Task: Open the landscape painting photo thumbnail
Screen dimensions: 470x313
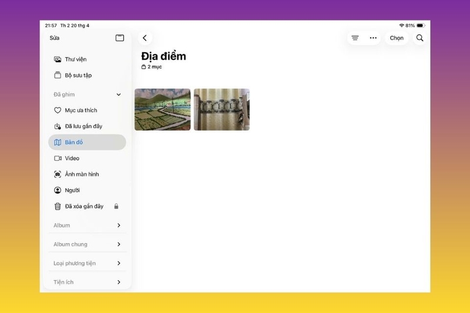Action: tap(163, 109)
